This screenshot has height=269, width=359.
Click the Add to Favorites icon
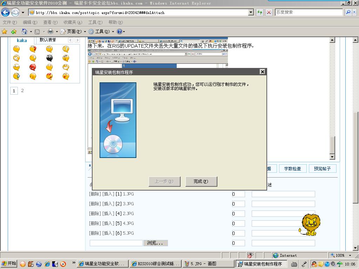14,32
